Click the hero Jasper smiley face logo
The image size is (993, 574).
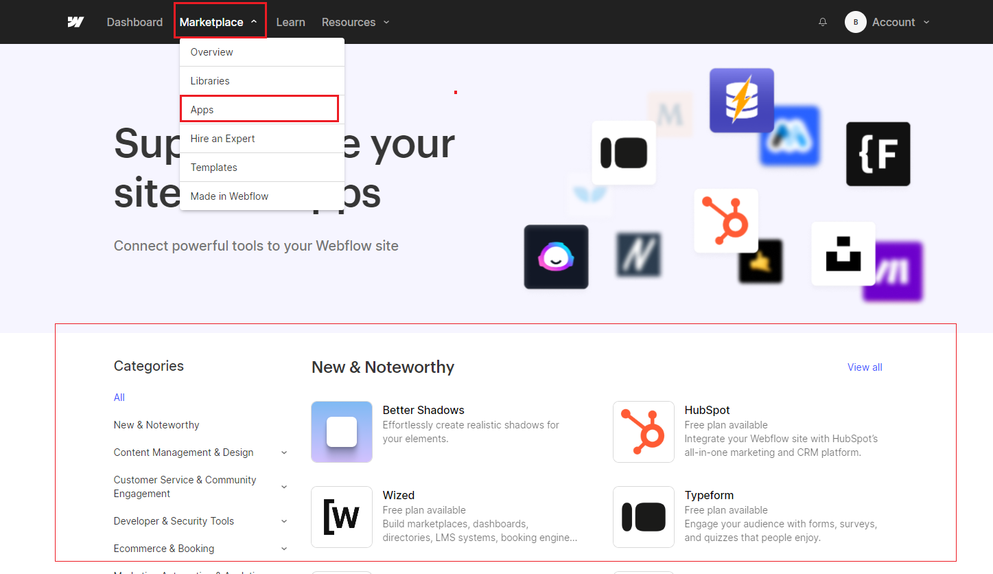557,257
